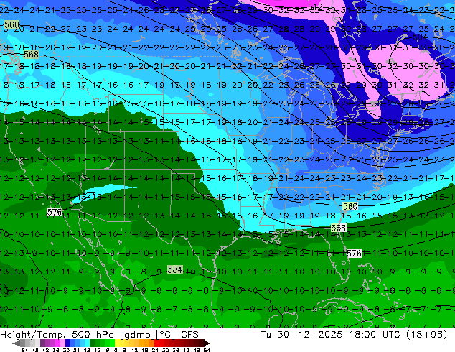Click the 560 contour label off the Carolina coast
455x352 pixels.
[x=350, y=206]
